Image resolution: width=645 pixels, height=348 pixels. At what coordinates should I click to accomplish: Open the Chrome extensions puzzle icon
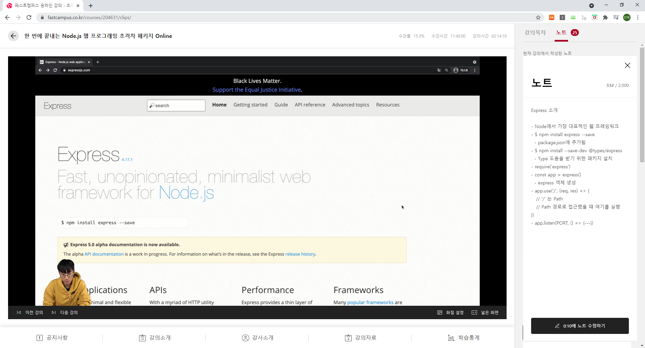click(605, 17)
